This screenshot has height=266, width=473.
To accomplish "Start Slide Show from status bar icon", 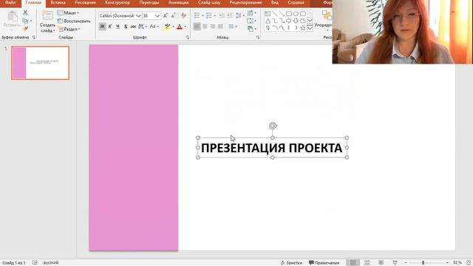I will click(x=395, y=263).
